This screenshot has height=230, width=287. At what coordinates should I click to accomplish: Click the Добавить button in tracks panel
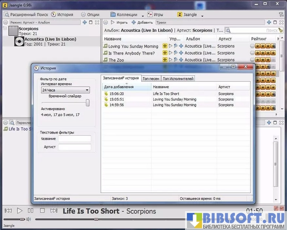(x=142, y=22)
